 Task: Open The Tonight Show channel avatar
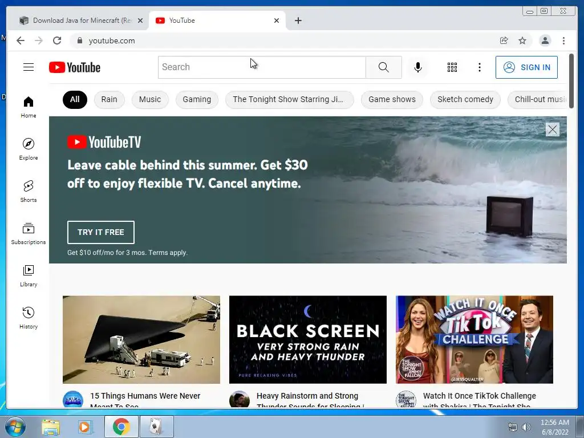coord(406,399)
